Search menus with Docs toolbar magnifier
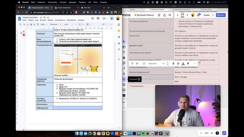 click(x=20, y=24)
